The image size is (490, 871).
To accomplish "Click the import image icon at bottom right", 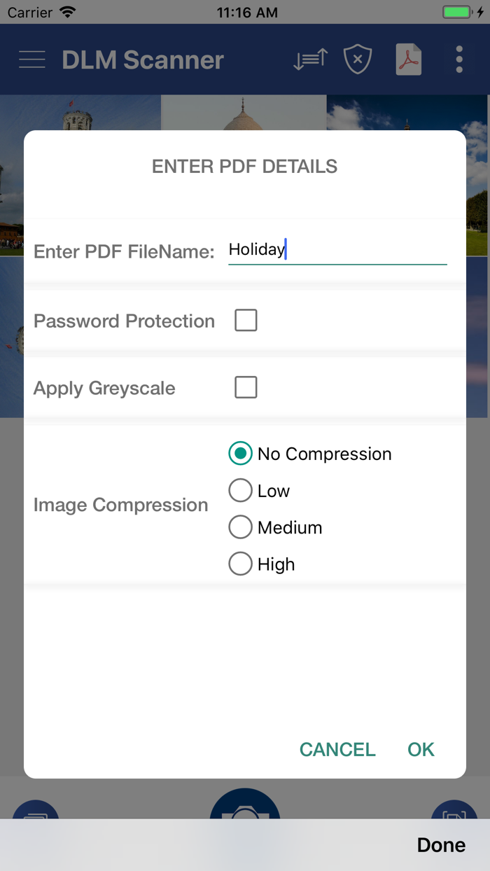I will (454, 814).
